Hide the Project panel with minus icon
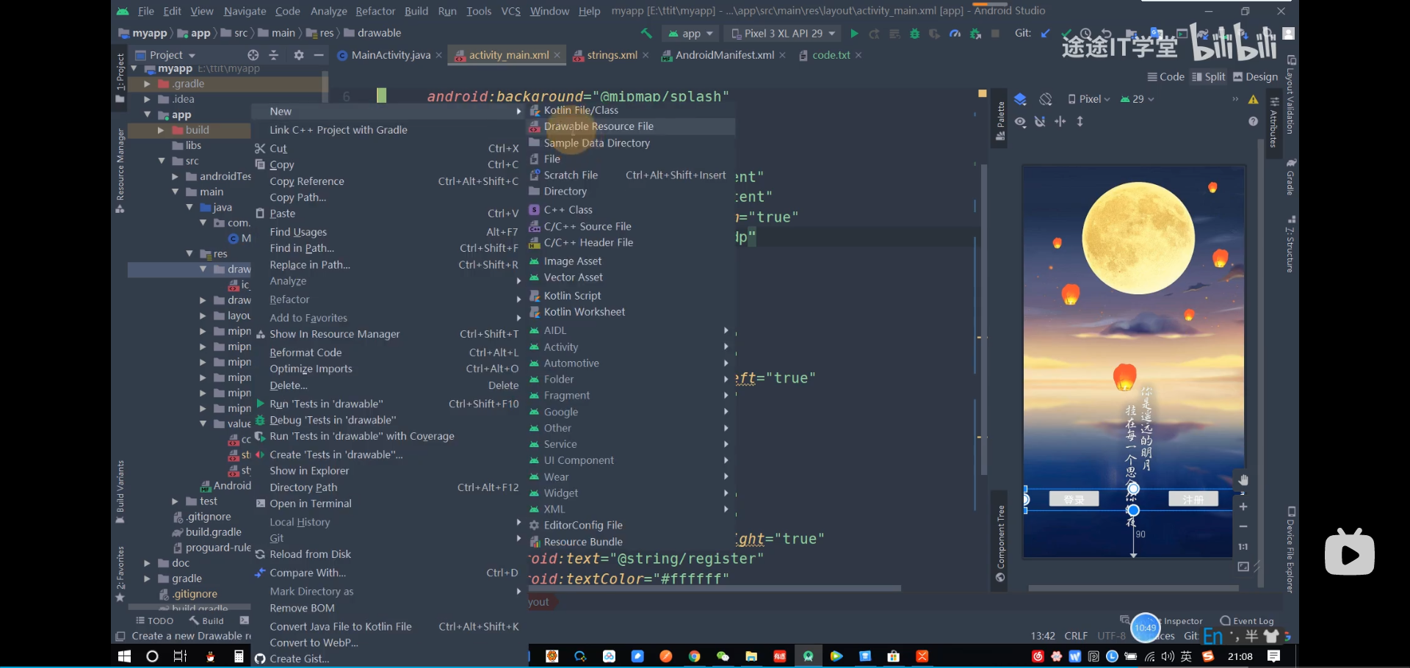 [x=319, y=55]
